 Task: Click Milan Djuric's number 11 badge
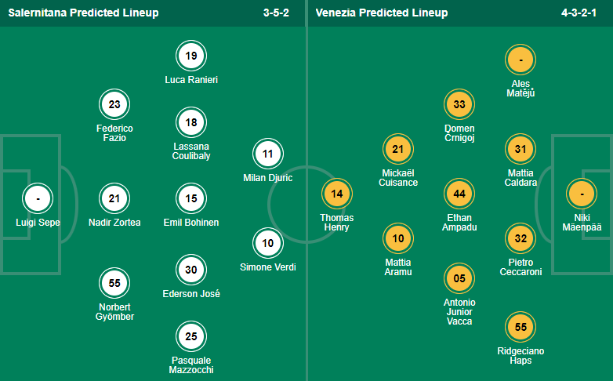268,154
